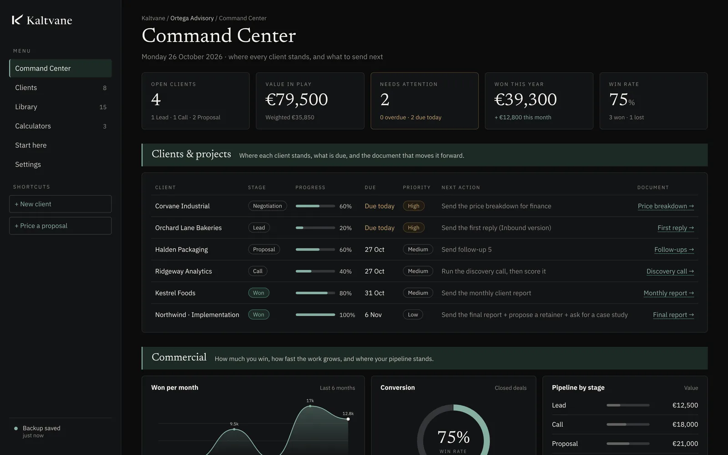Click Ridgeway Analytics client name

click(183, 271)
